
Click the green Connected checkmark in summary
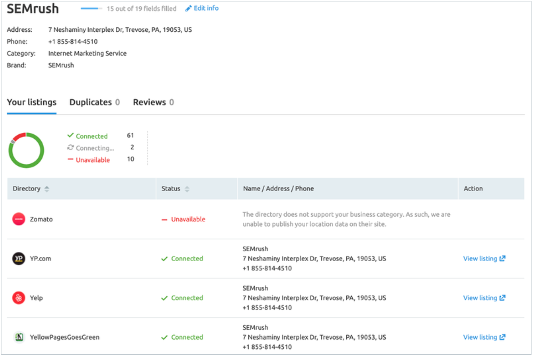70,135
